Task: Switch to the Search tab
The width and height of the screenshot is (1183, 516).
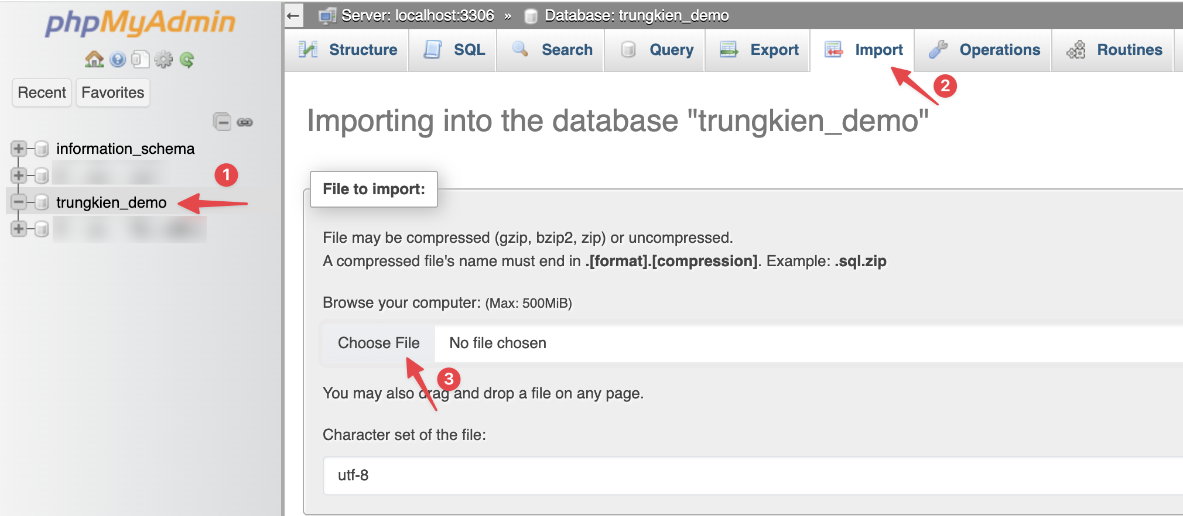Action: point(551,50)
